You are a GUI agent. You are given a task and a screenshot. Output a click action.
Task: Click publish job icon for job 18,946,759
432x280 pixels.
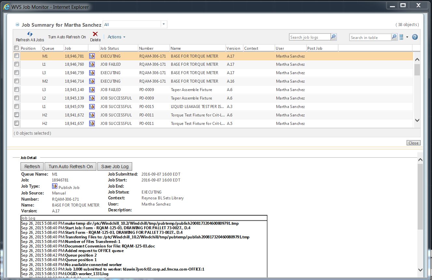(x=92, y=73)
